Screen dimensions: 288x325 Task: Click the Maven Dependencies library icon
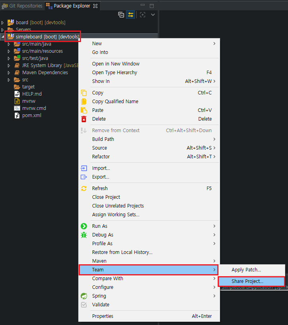pos(17,73)
